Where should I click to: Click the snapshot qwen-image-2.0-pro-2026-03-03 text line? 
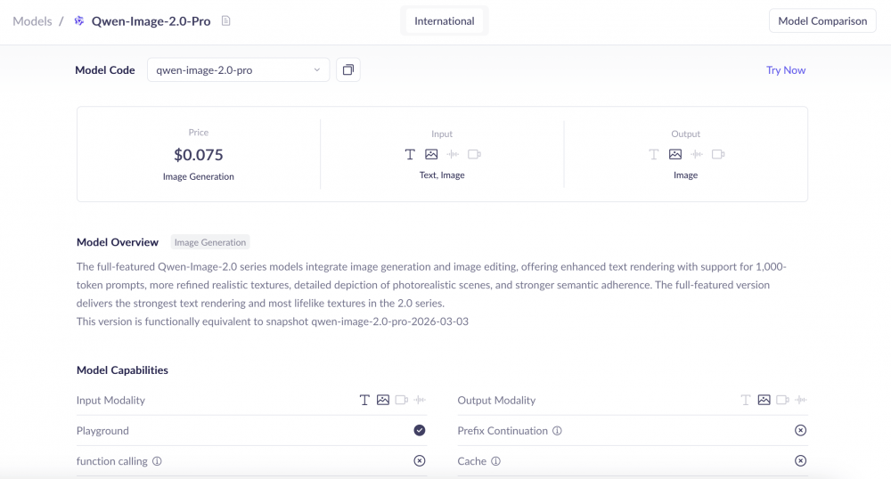[x=273, y=321]
